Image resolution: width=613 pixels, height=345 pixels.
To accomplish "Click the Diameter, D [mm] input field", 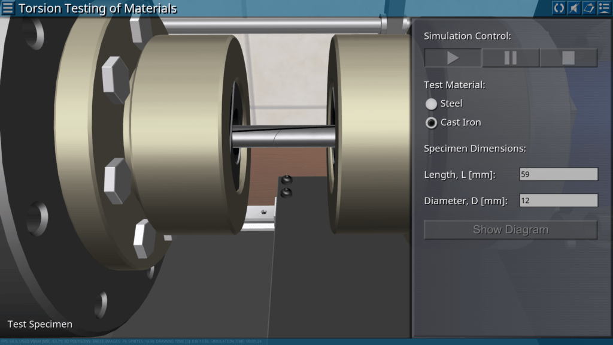I will pos(558,201).
